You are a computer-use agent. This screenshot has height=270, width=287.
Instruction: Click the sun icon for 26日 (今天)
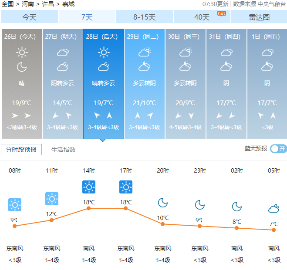pos(22,53)
